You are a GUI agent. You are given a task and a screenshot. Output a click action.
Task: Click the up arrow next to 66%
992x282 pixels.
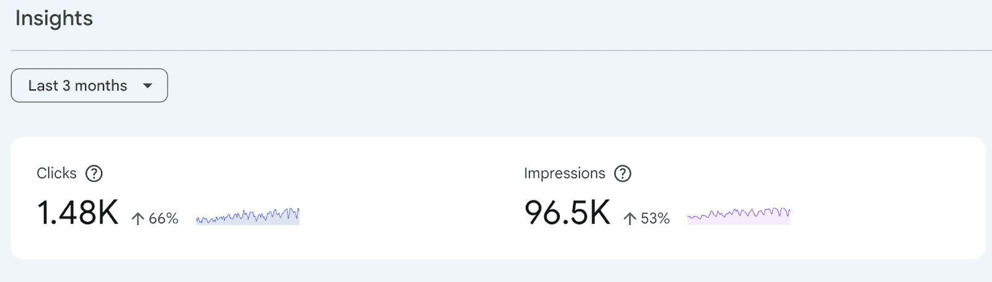(138, 218)
